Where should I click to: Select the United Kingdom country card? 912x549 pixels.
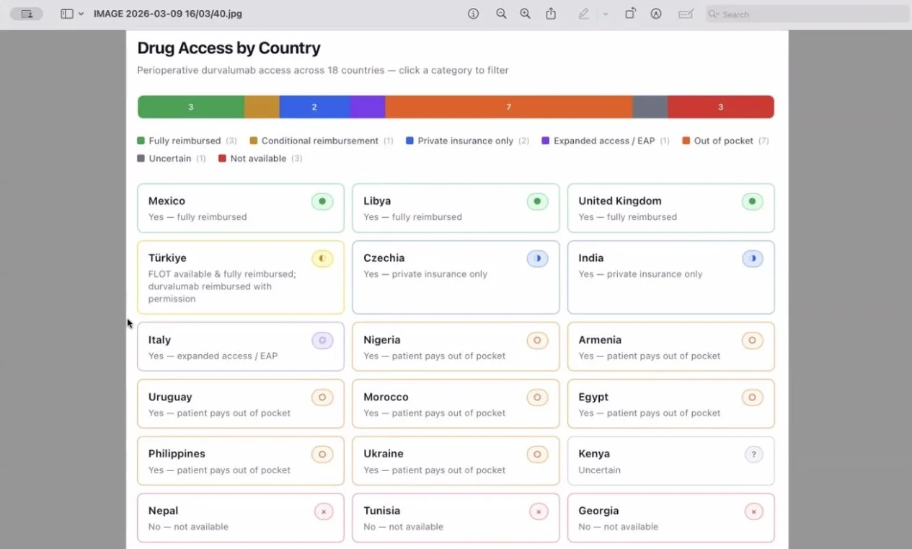tap(670, 208)
